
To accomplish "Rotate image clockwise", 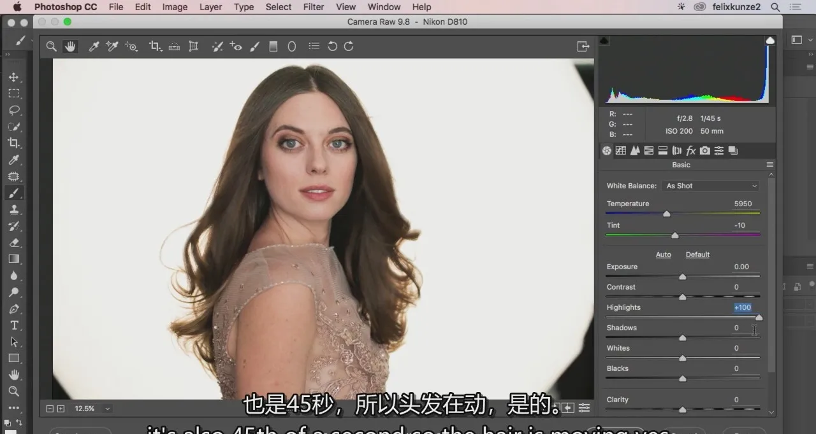I will pyautogui.click(x=349, y=46).
